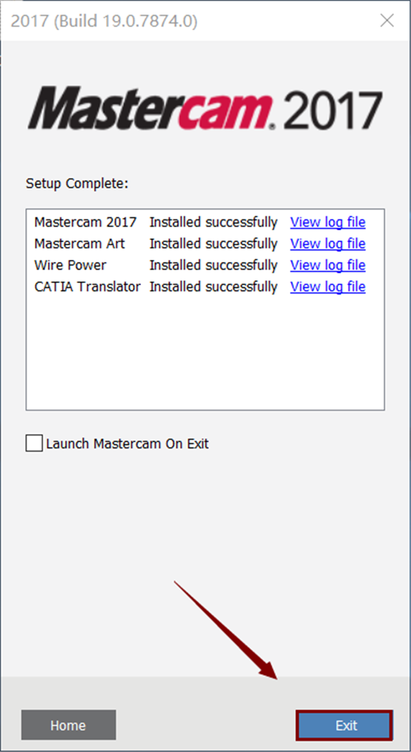Return to the installer Home screen
Screen dimensions: 411x752
68,725
